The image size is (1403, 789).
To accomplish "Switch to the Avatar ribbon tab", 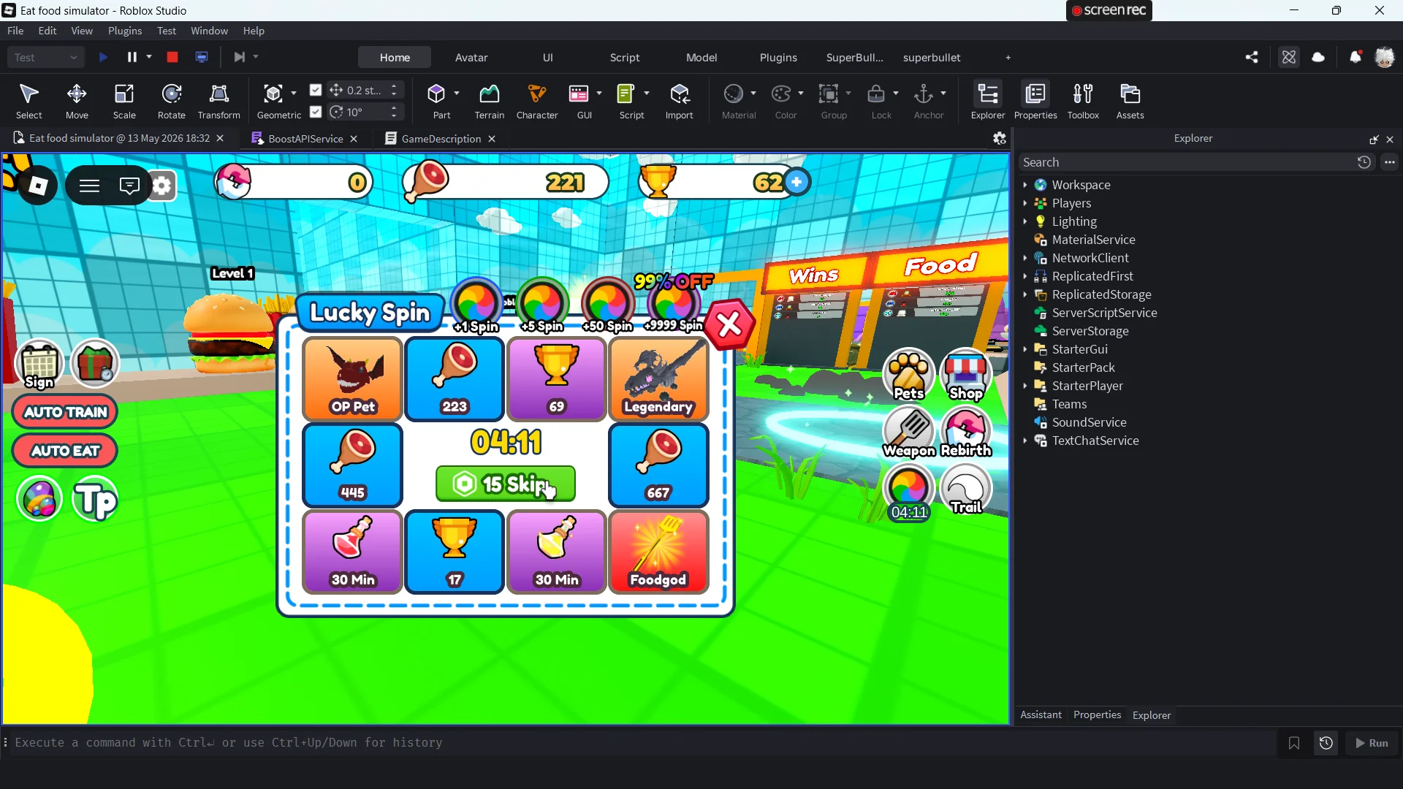I will (x=471, y=57).
